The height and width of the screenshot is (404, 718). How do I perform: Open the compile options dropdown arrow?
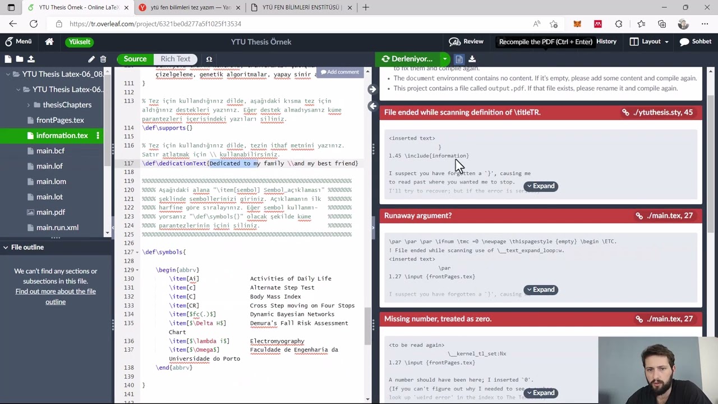445,59
